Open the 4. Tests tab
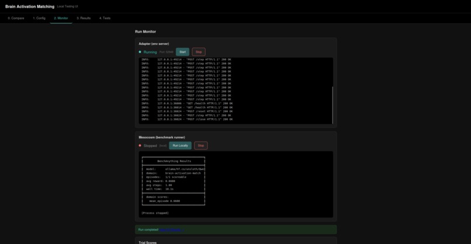 click(x=105, y=18)
